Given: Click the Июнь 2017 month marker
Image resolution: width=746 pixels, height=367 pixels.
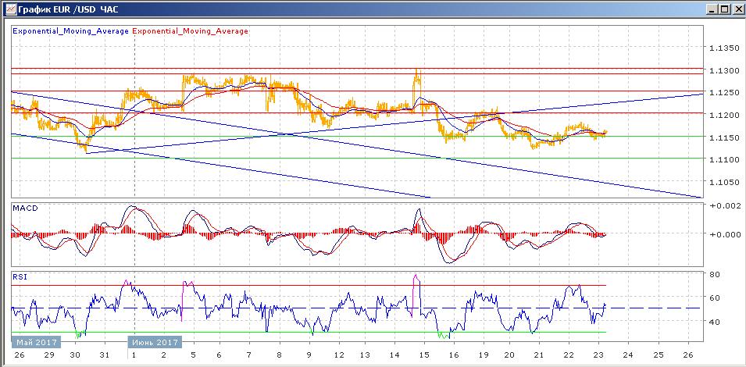Looking at the screenshot, I should (154, 341).
